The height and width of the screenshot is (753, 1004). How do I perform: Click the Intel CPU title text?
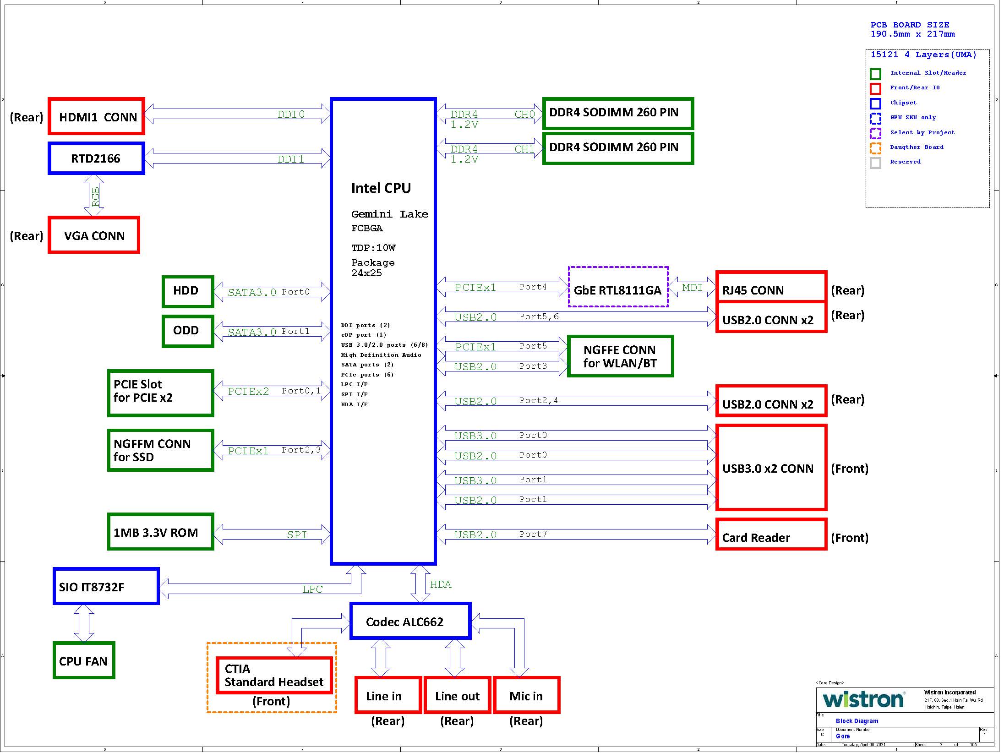[x=381, y=188]
